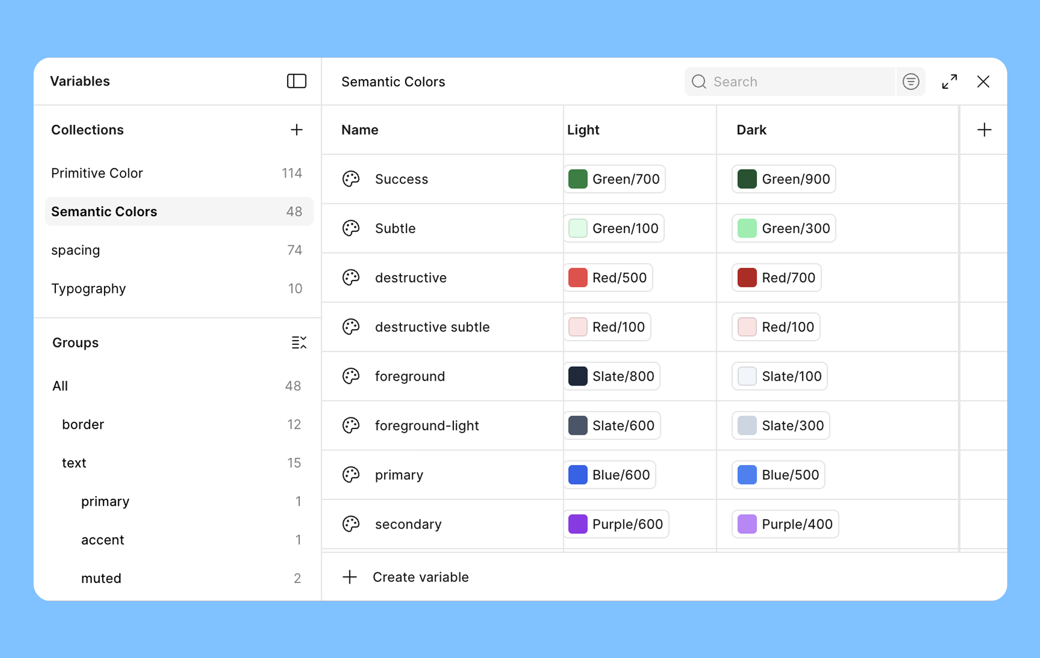This screenshot has width=1040, height=658.
Task: Click the Light mode column header
Action: pos(583,130)
